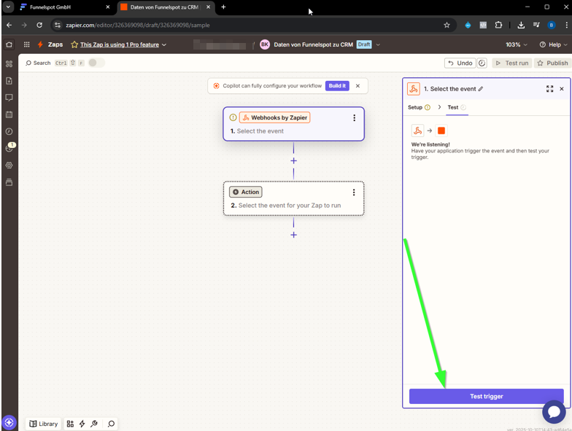Open the apps grid menu

coord(26,44)
